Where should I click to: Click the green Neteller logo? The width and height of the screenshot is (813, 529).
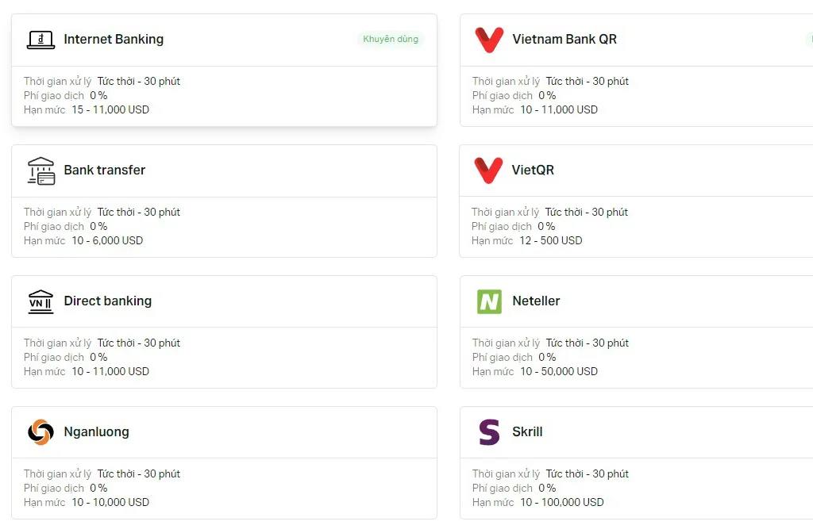tap(489, 301)
